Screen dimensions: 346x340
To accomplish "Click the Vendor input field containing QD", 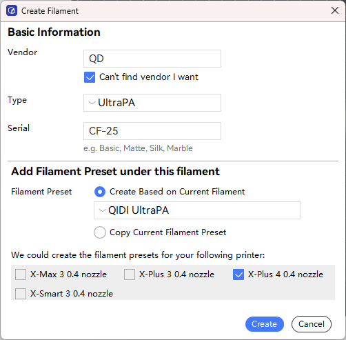I will point(152,59).
